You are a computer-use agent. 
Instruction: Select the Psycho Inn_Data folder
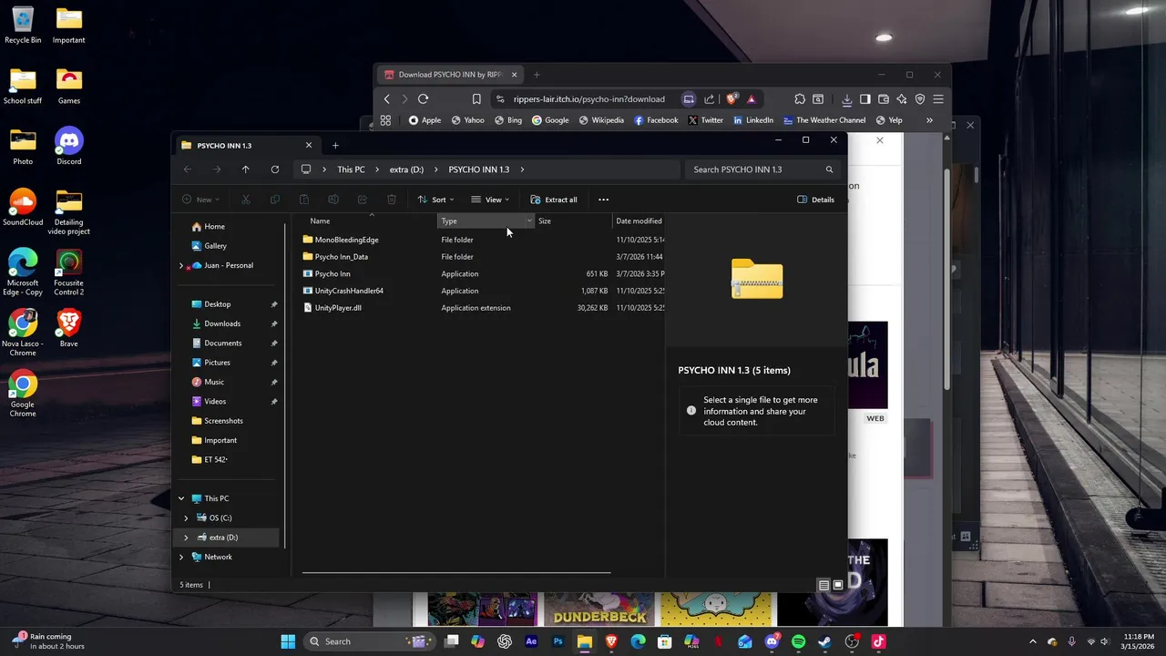[x=342, y=257]
